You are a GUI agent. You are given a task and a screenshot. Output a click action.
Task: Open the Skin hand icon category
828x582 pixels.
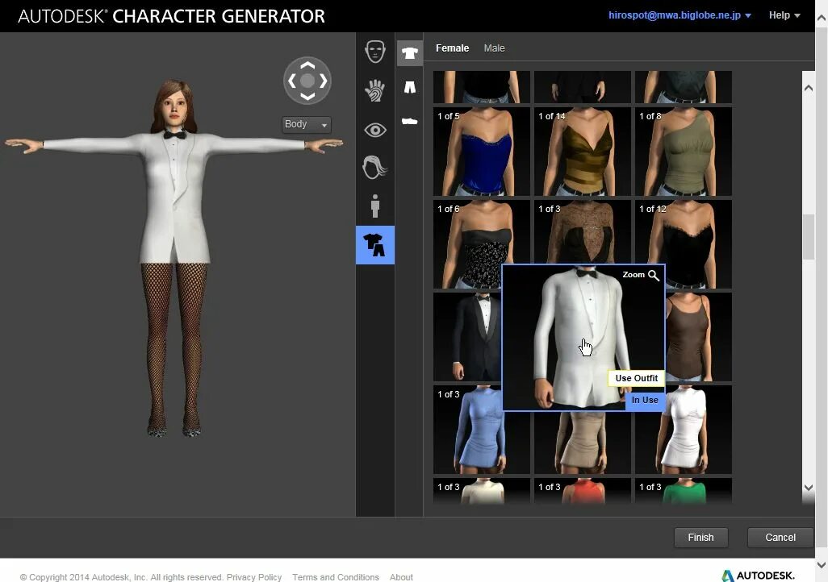(375, 90)
